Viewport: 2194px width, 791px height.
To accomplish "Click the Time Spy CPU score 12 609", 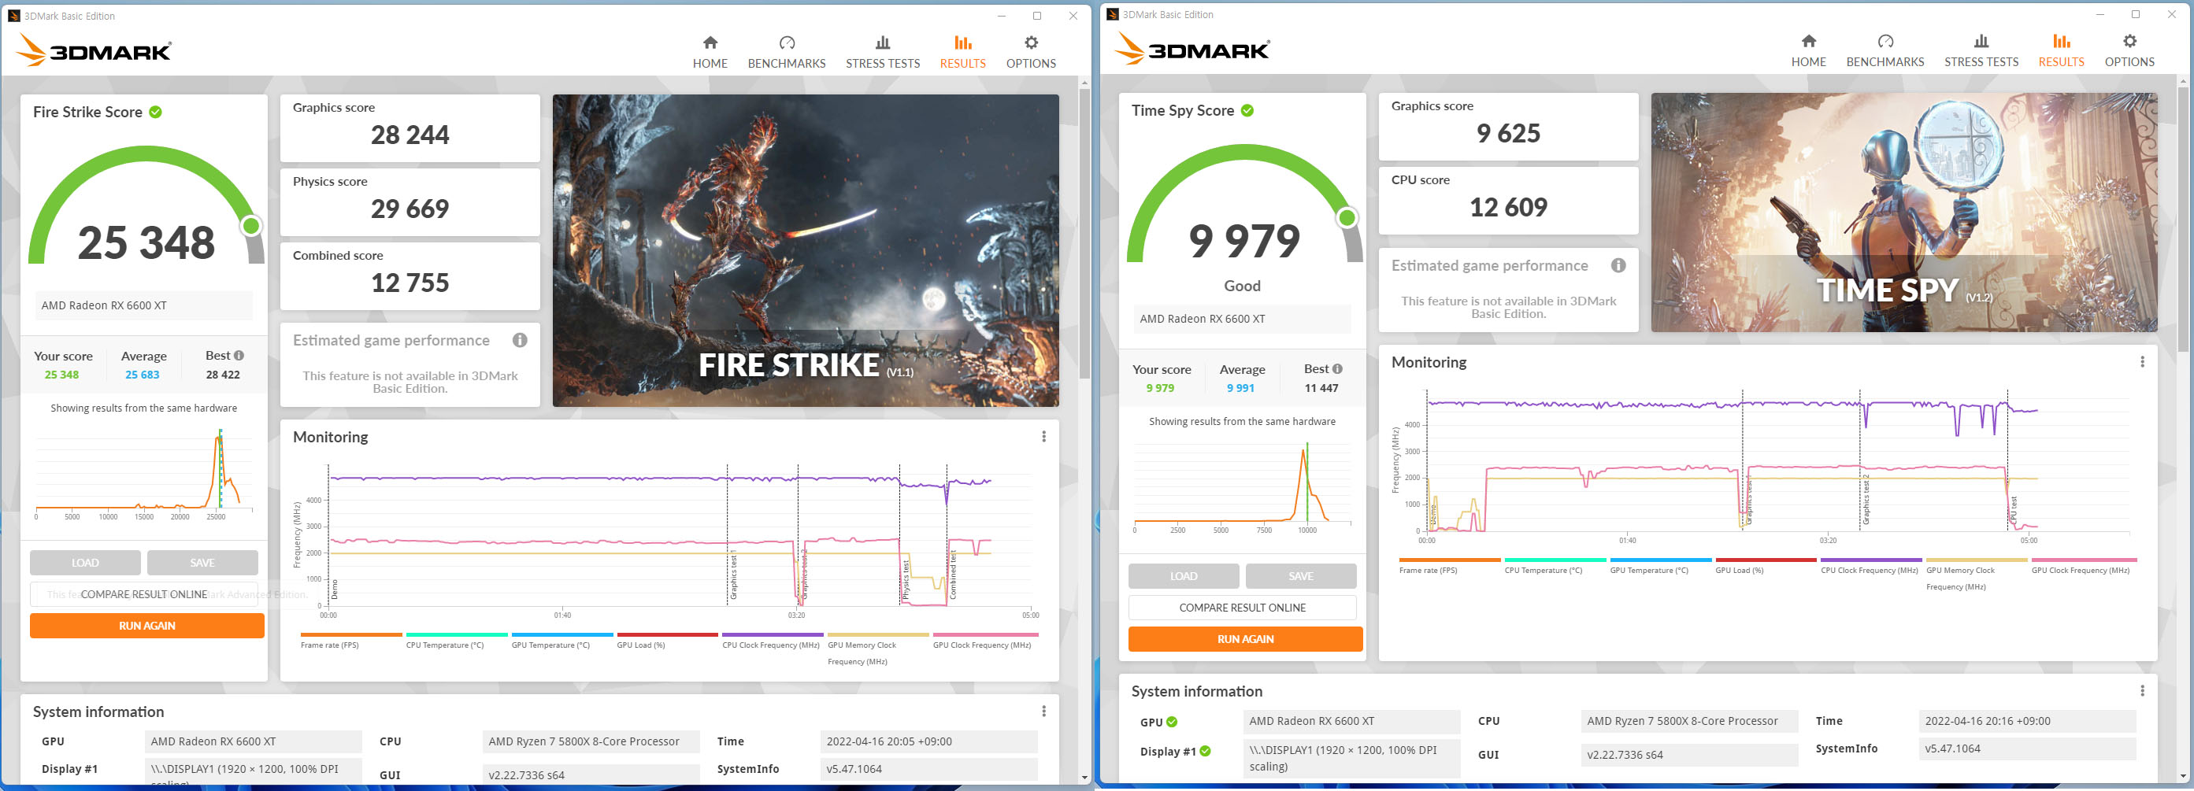I will (1508, 207).
